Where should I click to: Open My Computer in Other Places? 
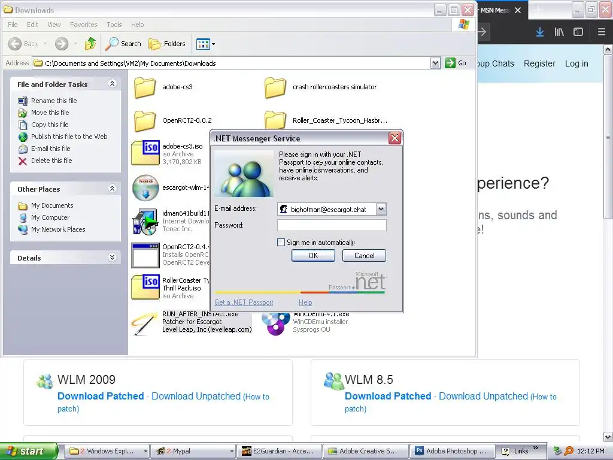click(x=50, y=217)
